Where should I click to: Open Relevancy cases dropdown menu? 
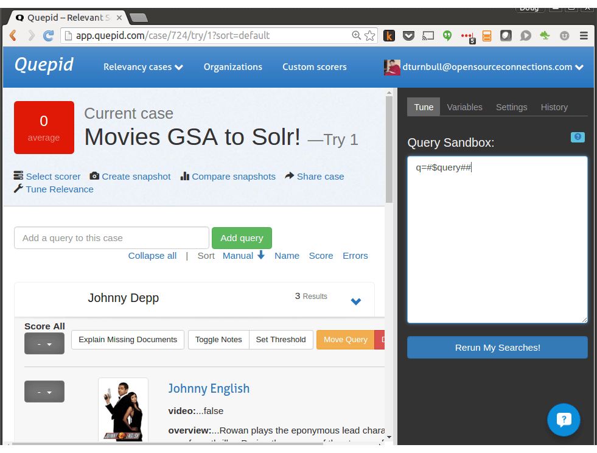click(143, 67)
